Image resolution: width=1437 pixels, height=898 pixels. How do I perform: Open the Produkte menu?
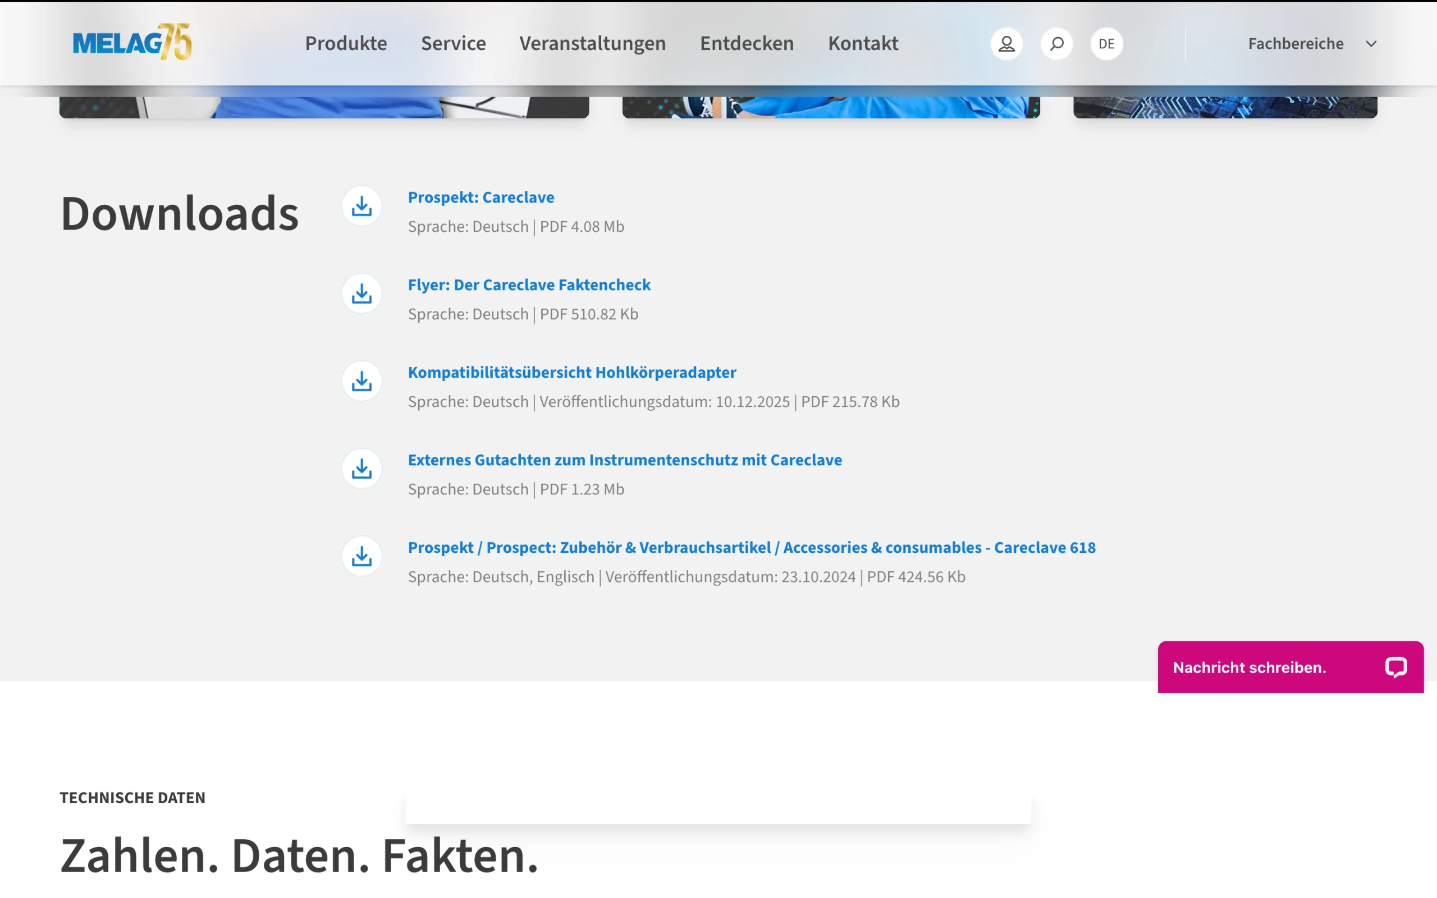click(x=346, y=43)
